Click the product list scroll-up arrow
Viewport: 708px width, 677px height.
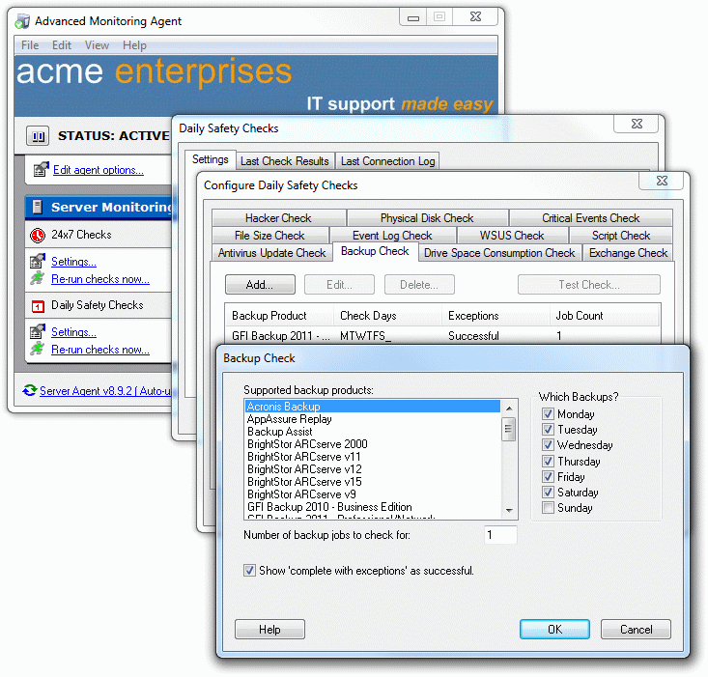click(509, 408)
